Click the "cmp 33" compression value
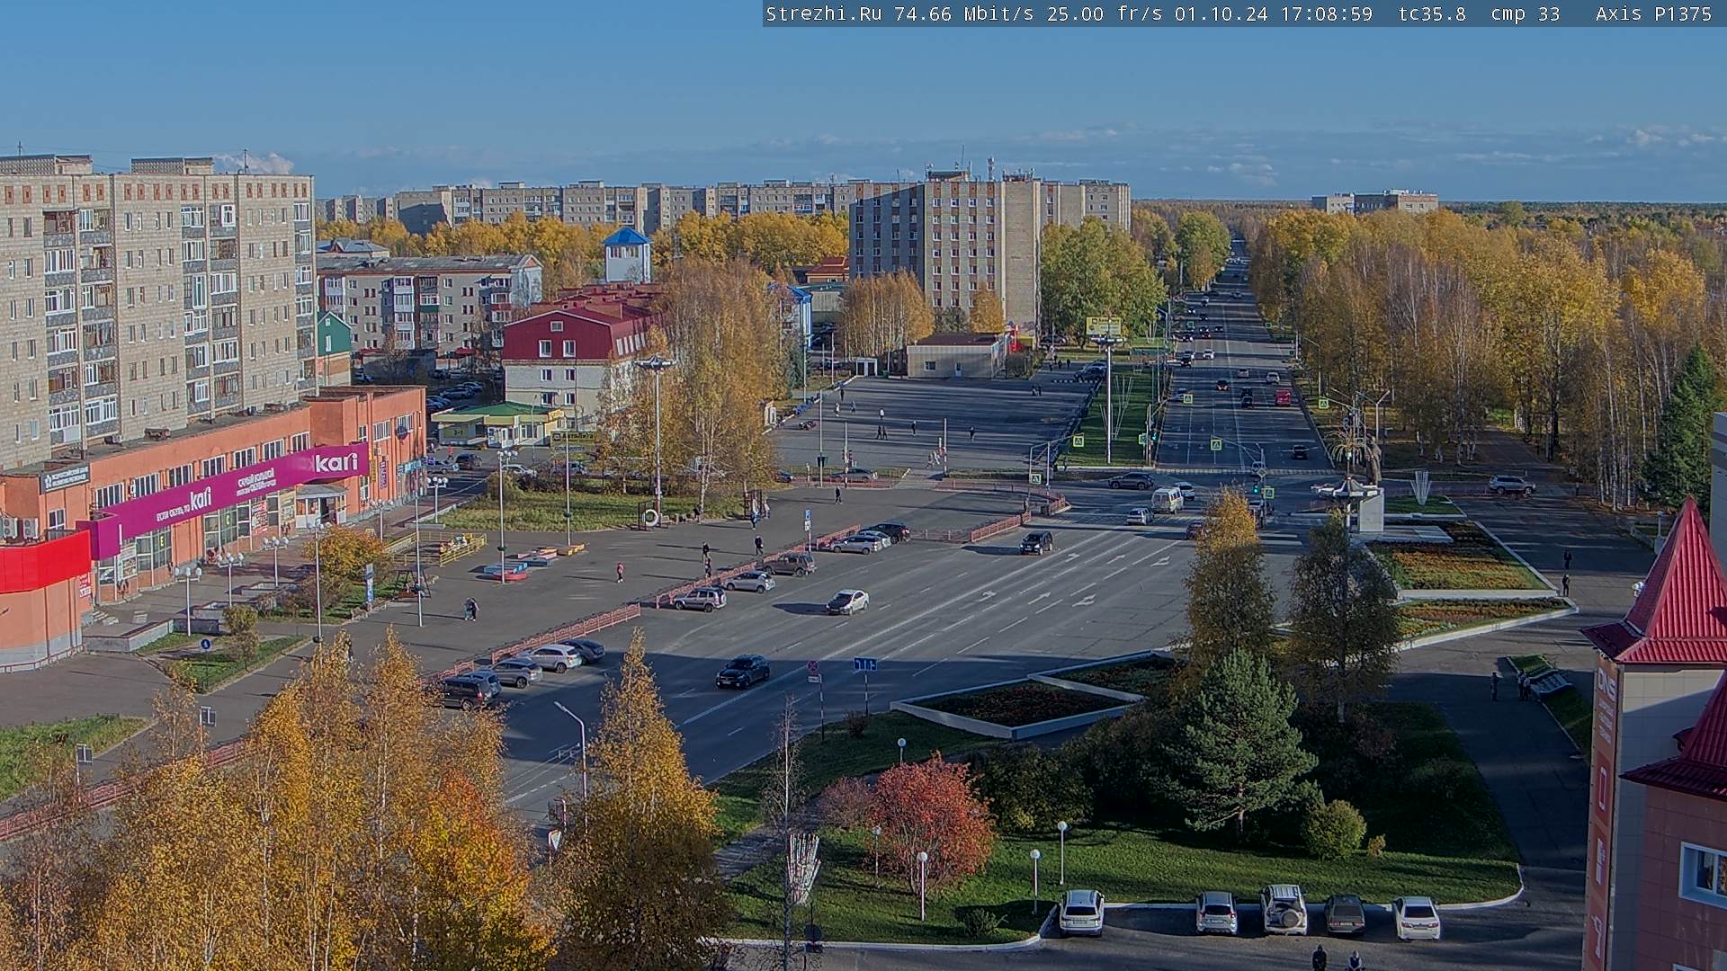This screenshot has height=971, width=1727. point(1526,13)
